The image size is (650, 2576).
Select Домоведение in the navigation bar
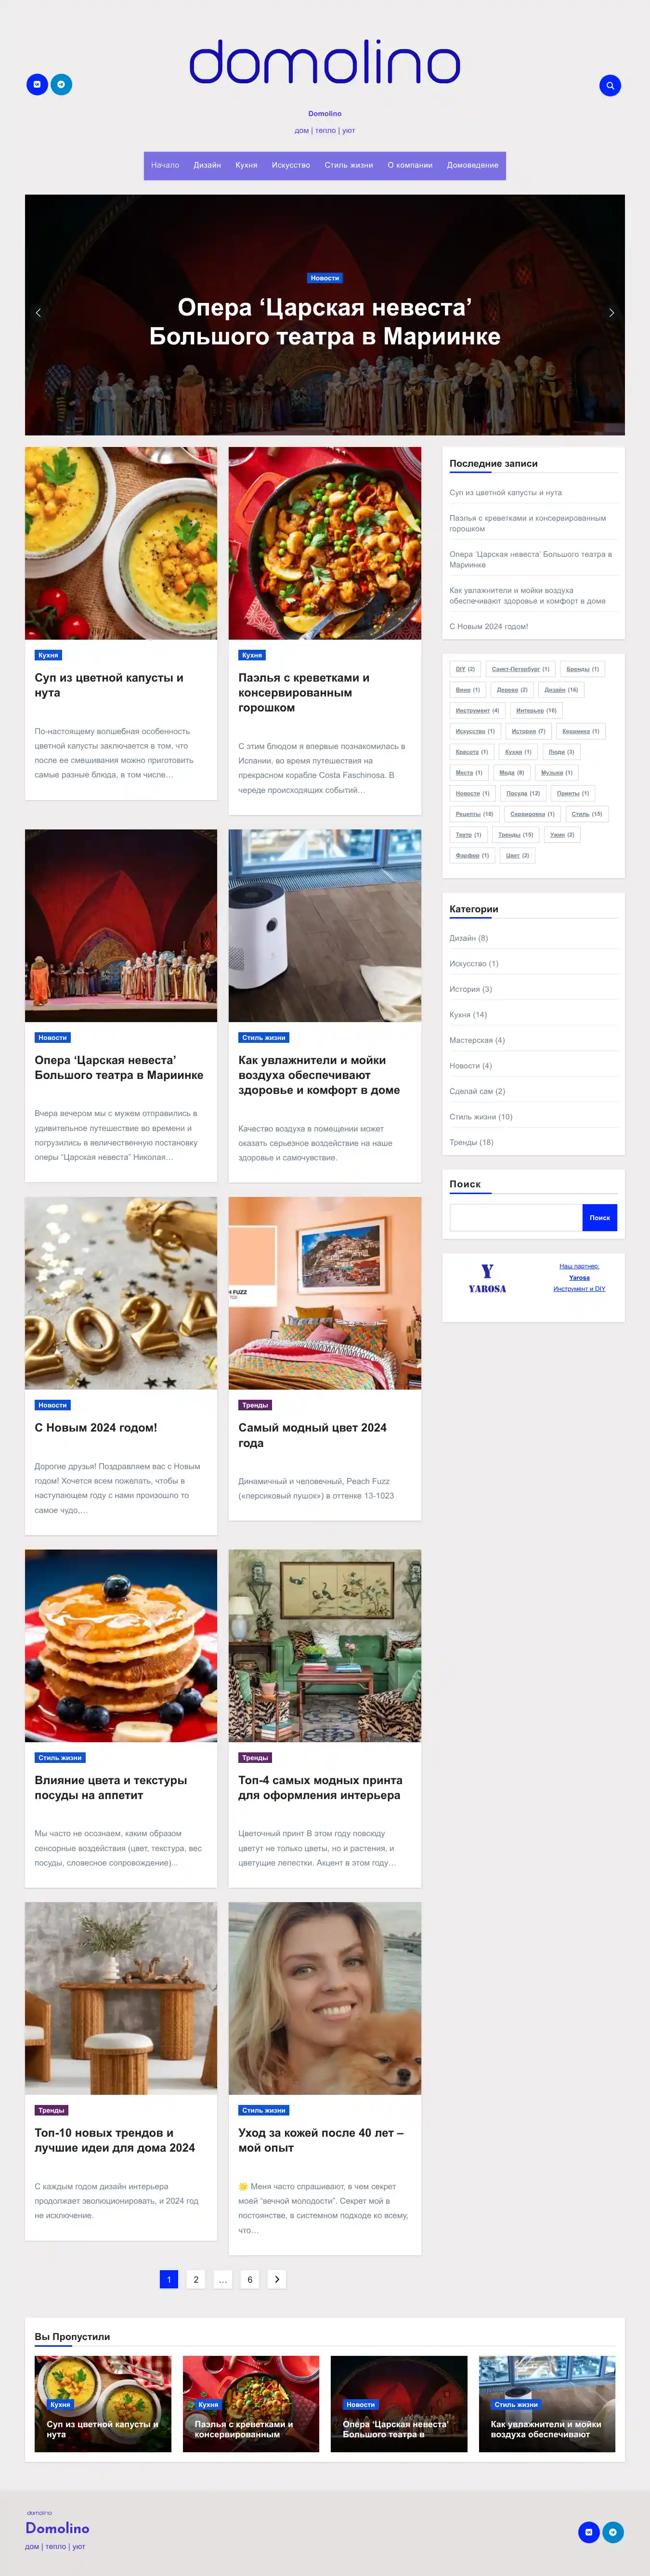coord(472,165)
